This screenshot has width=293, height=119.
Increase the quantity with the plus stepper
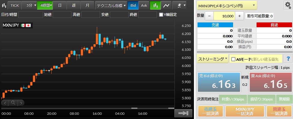click(240, 16)
